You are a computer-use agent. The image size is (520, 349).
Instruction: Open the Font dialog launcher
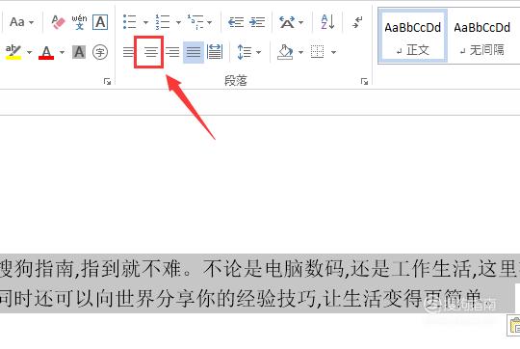[x=107, y=81]
